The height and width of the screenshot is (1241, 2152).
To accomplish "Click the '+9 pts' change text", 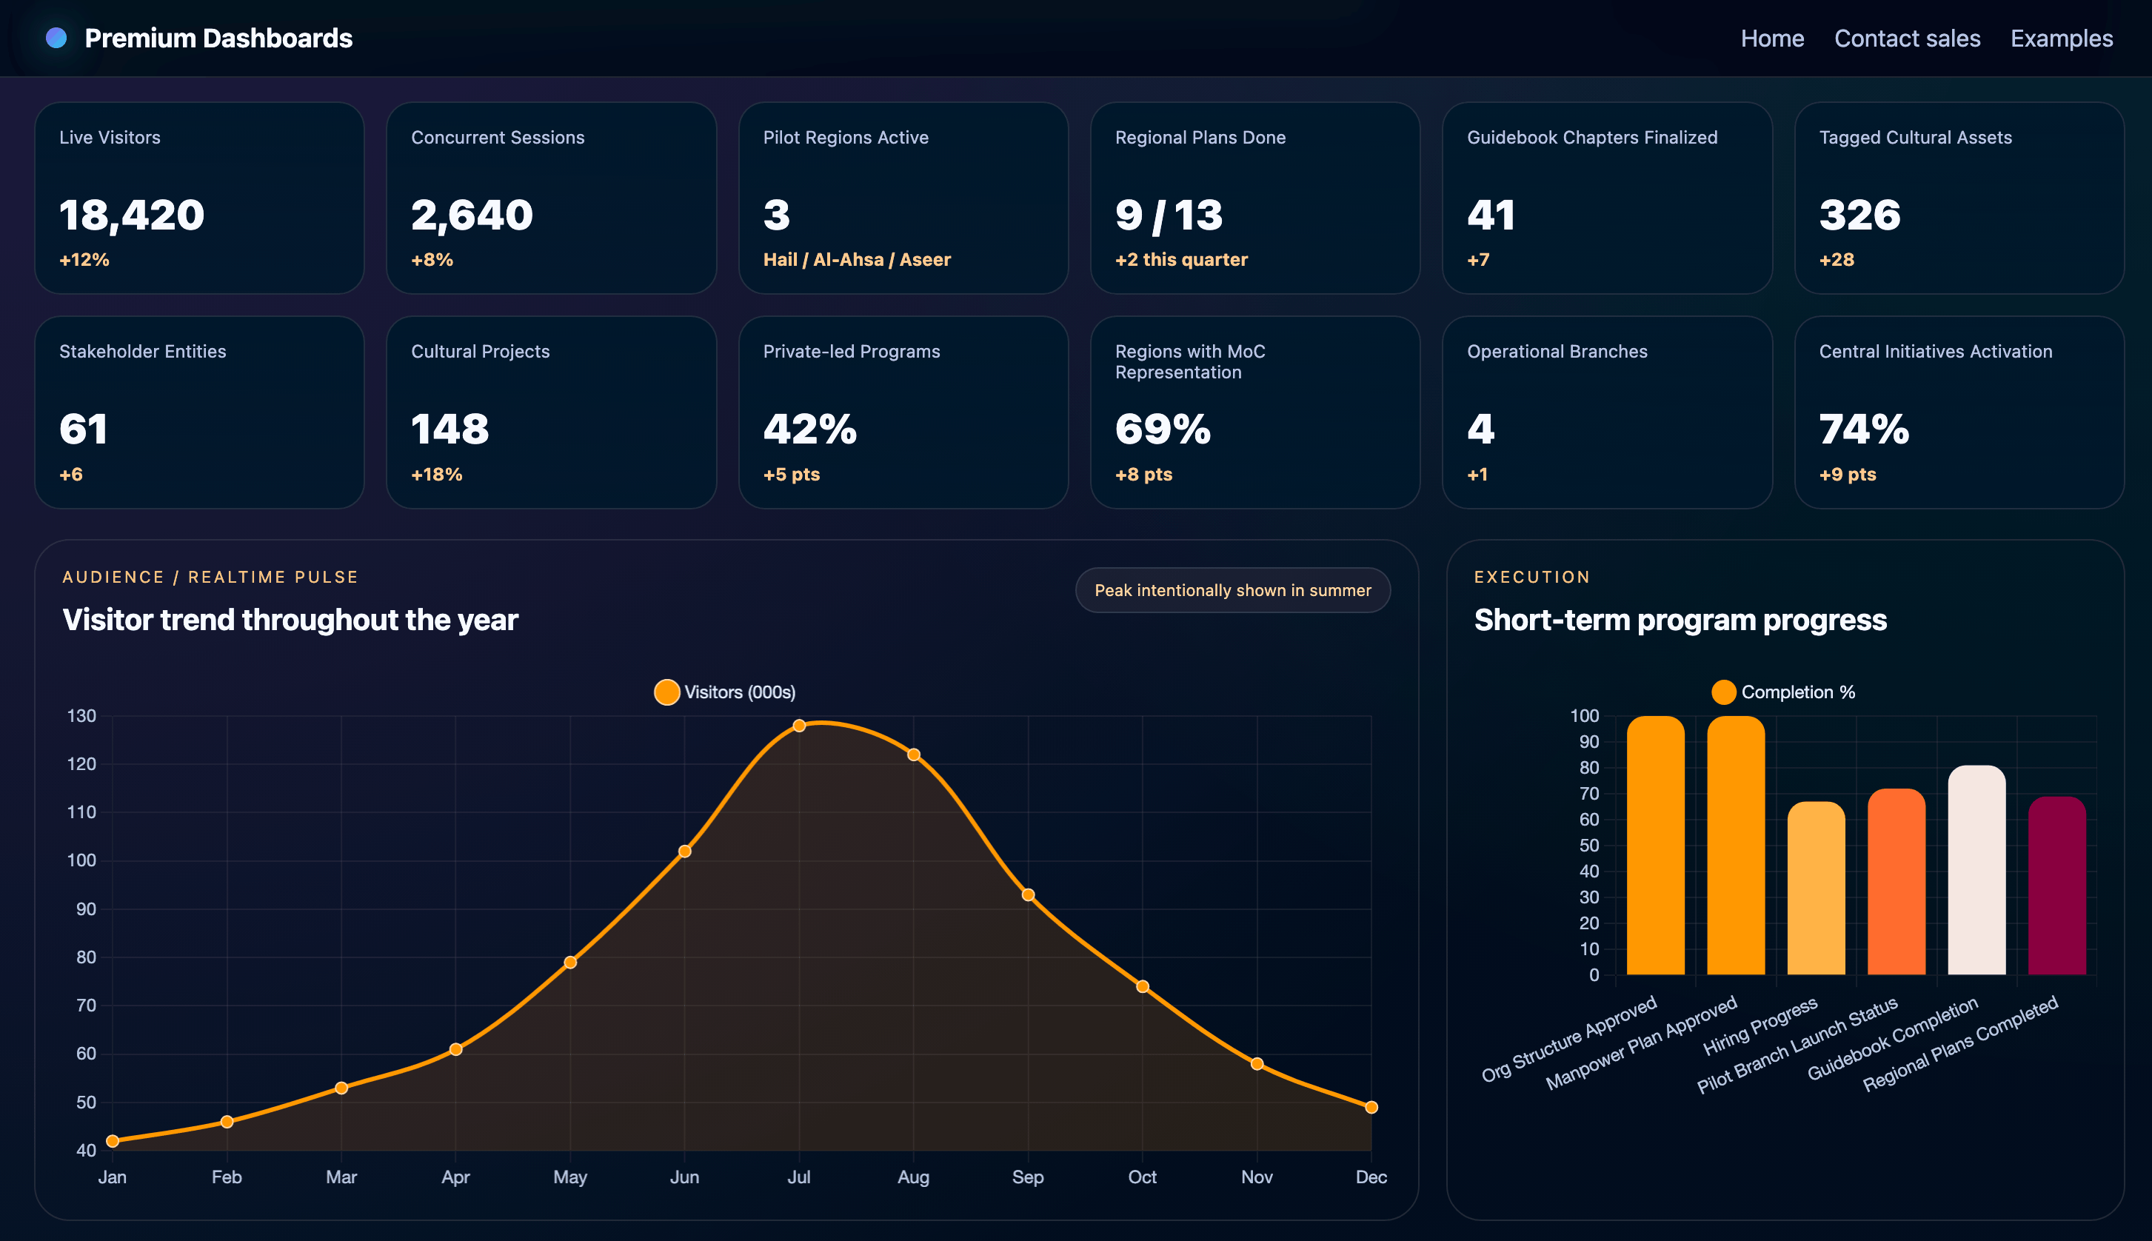I will pyautogui.click(x=1848, y=474).
